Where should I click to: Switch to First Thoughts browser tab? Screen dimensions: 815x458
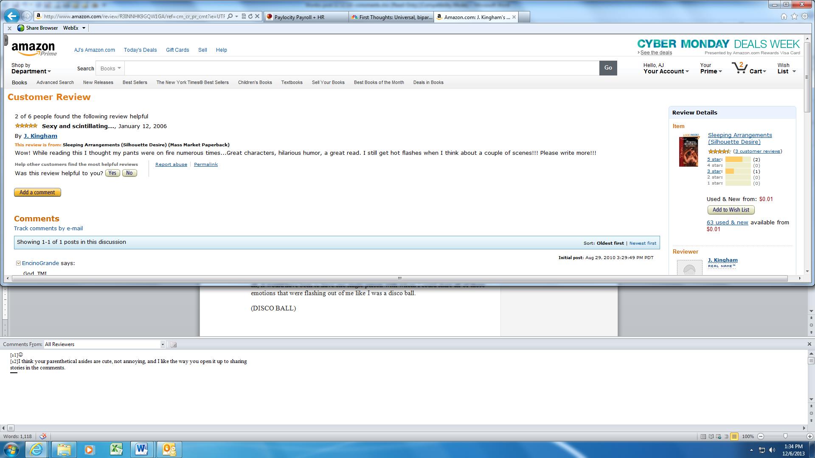391,17
